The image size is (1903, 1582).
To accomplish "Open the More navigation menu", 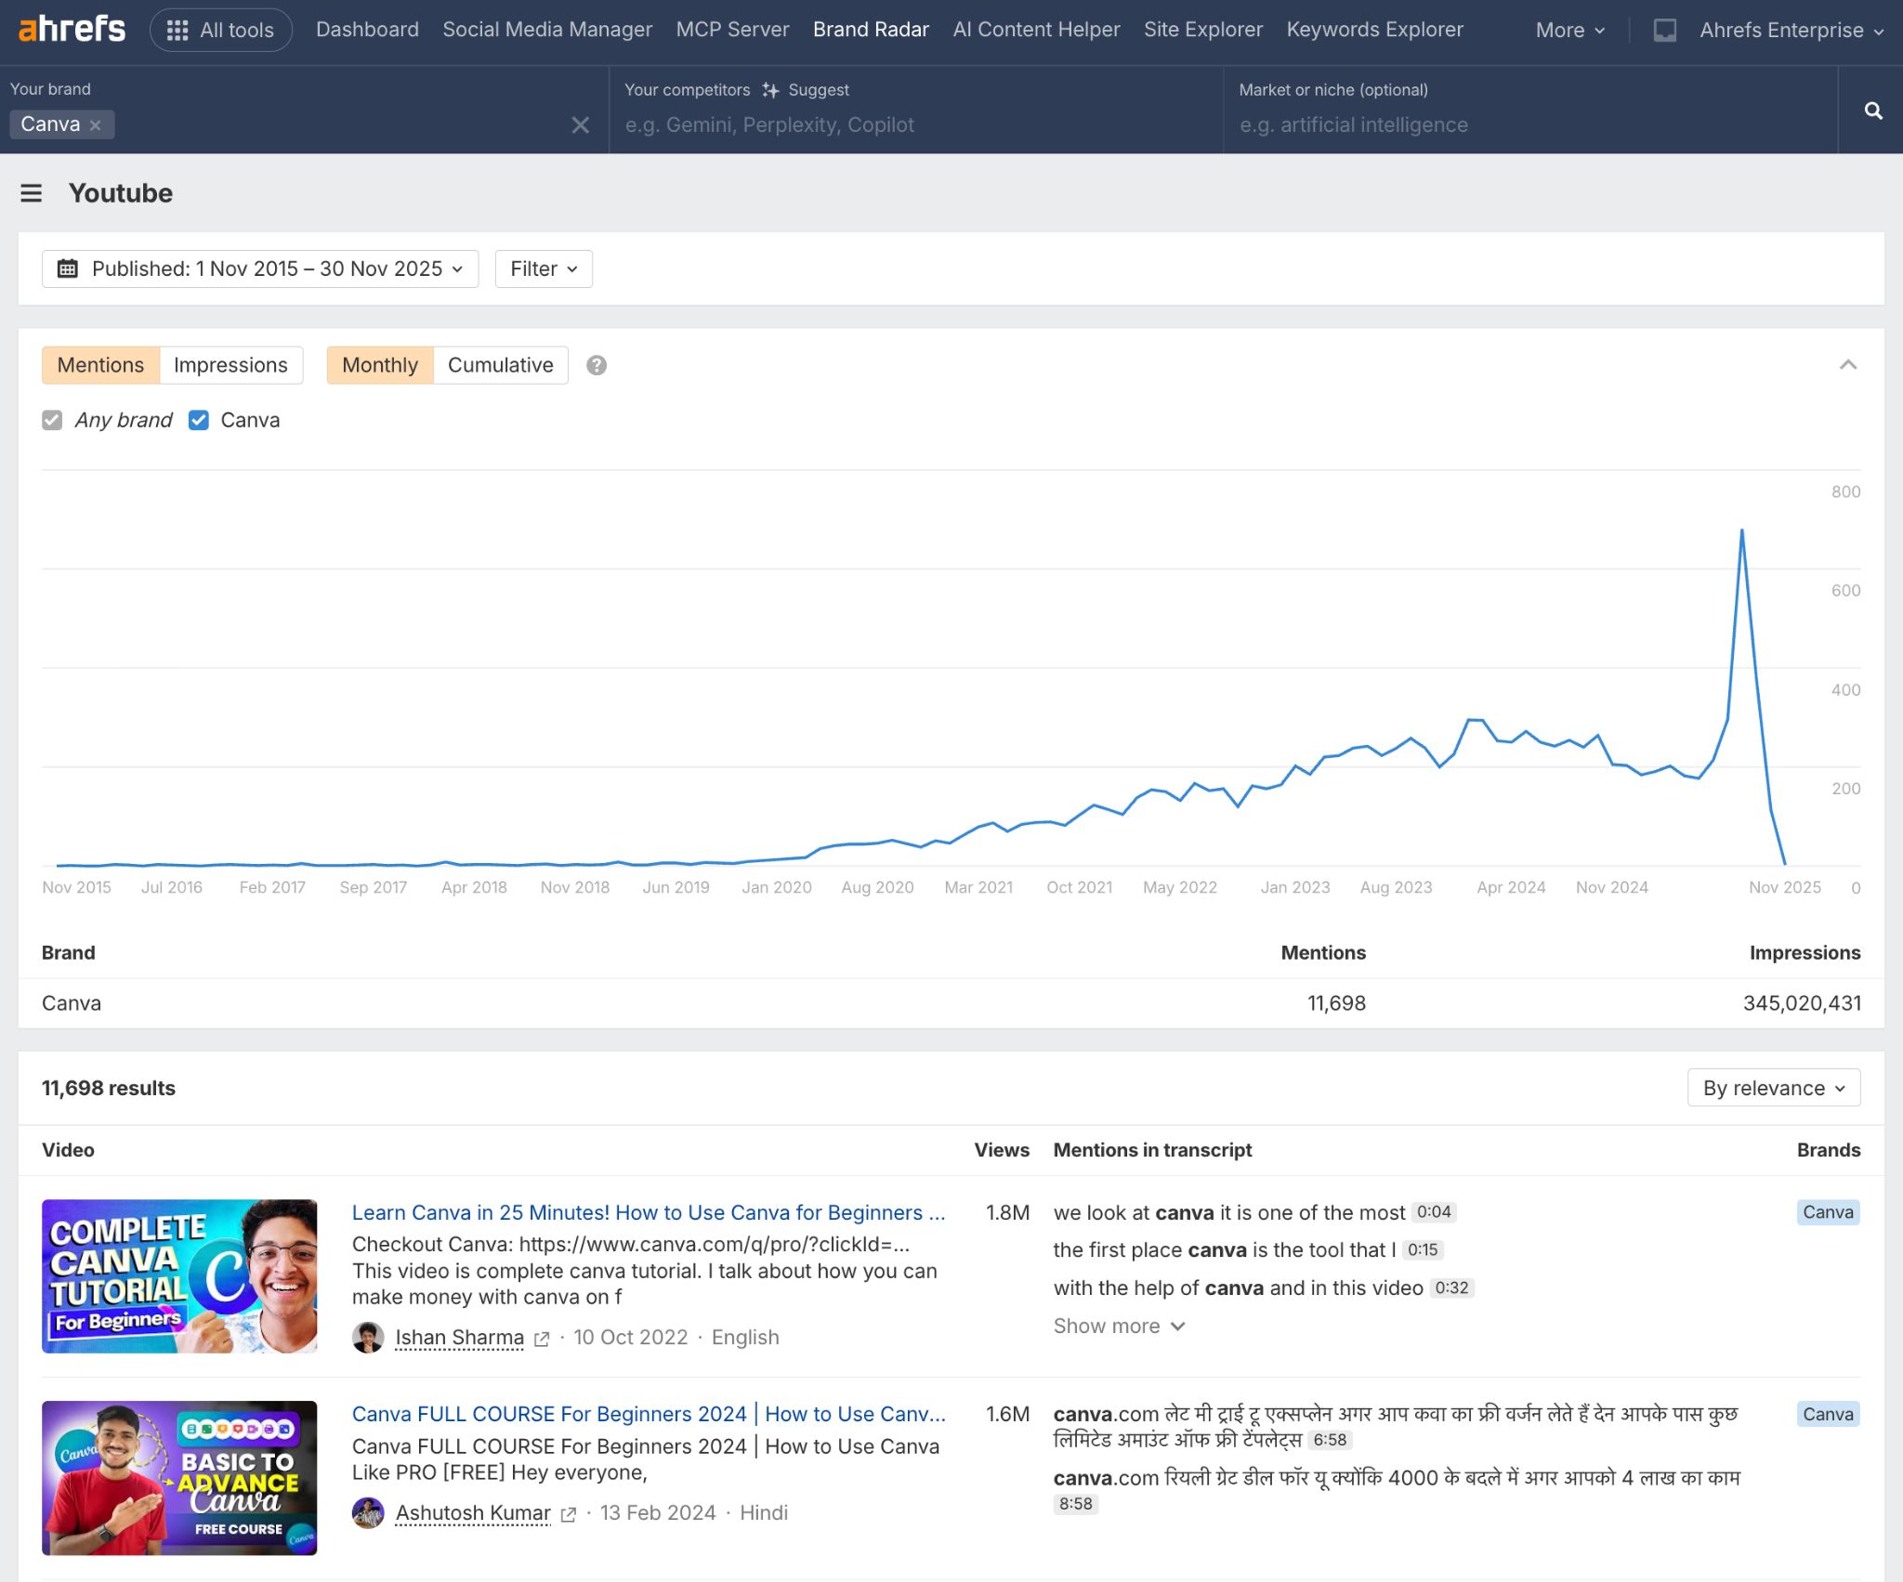I will point(1567,30).
